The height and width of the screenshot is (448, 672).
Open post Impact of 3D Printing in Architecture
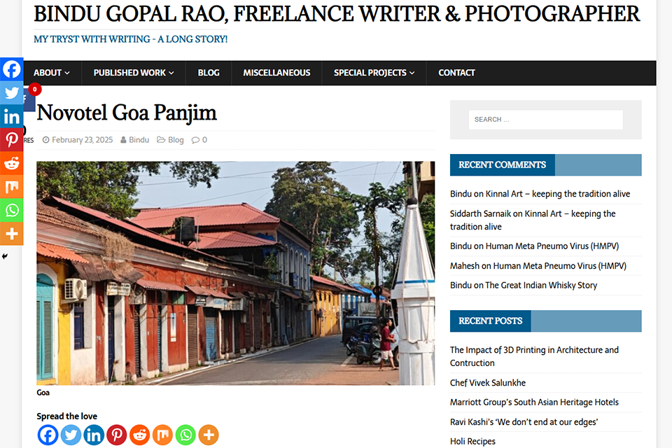tap(534, 356)
